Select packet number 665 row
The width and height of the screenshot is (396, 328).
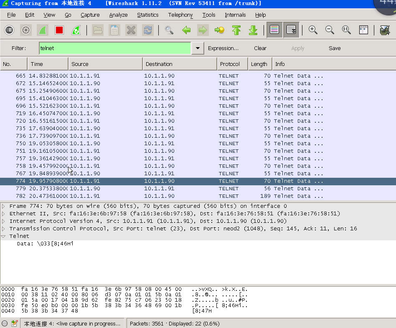(198, 76)
